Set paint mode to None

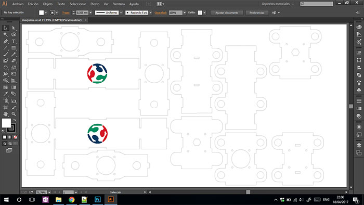point(15,137)
